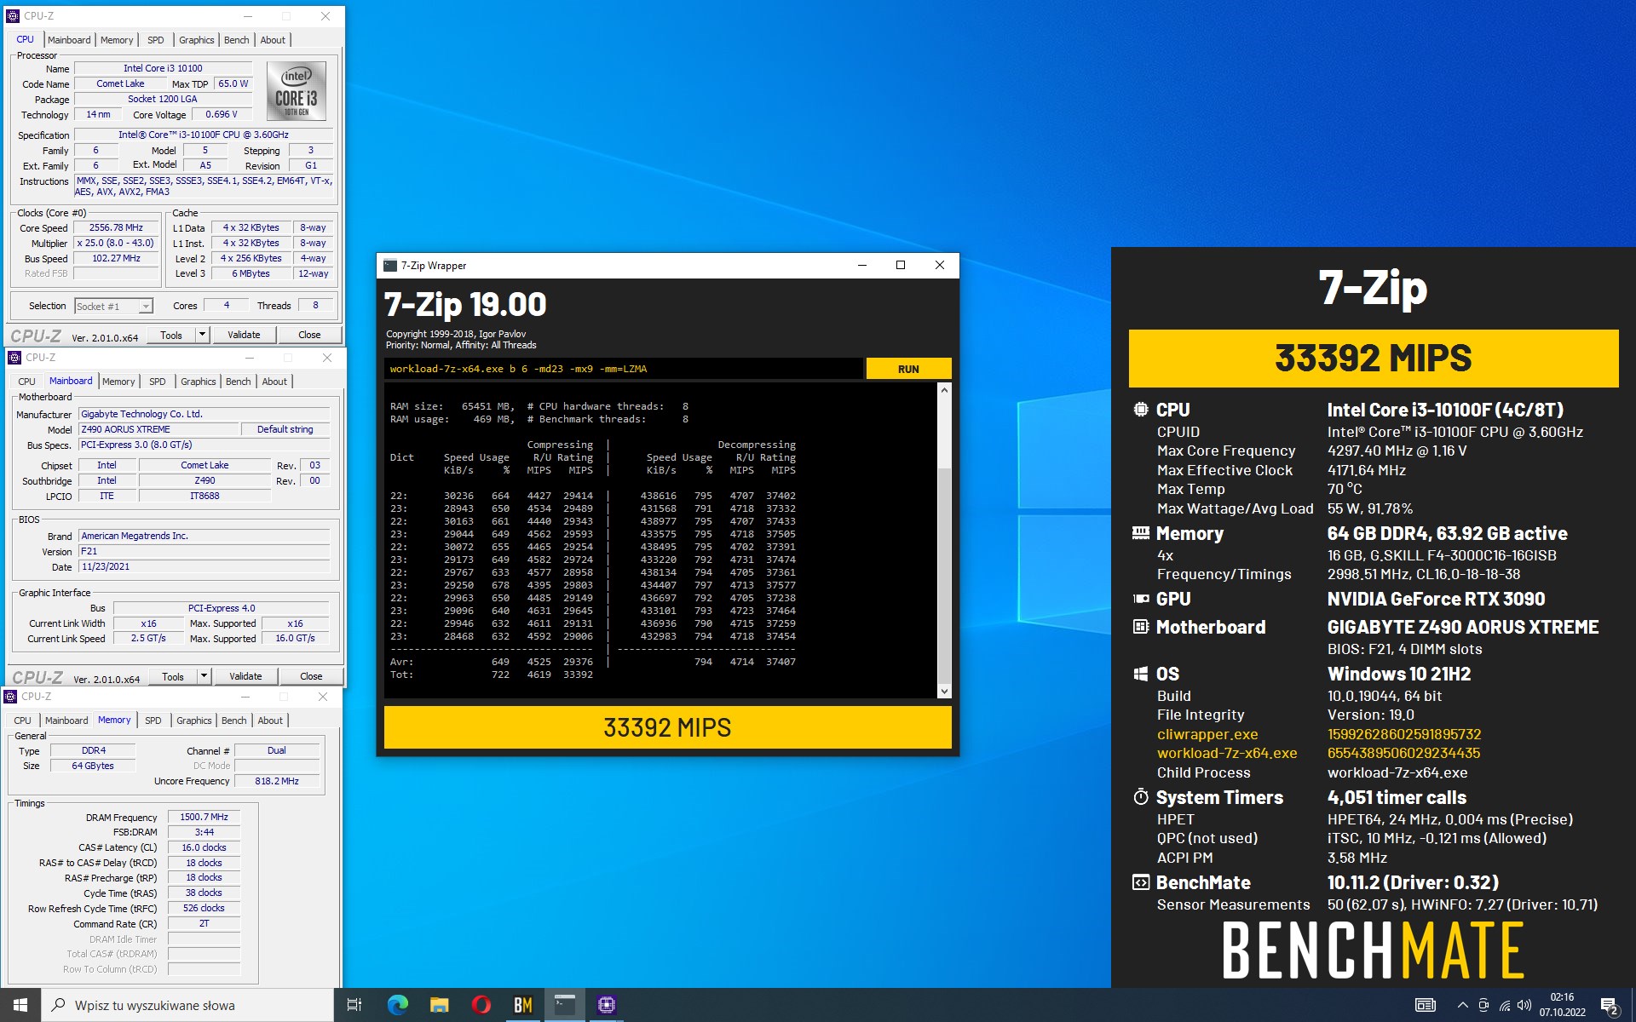Switch to Mainboard tab in top CPU-Z window
The width and height of the screenshot is (1636, 1022).
[x=69, y=40]
